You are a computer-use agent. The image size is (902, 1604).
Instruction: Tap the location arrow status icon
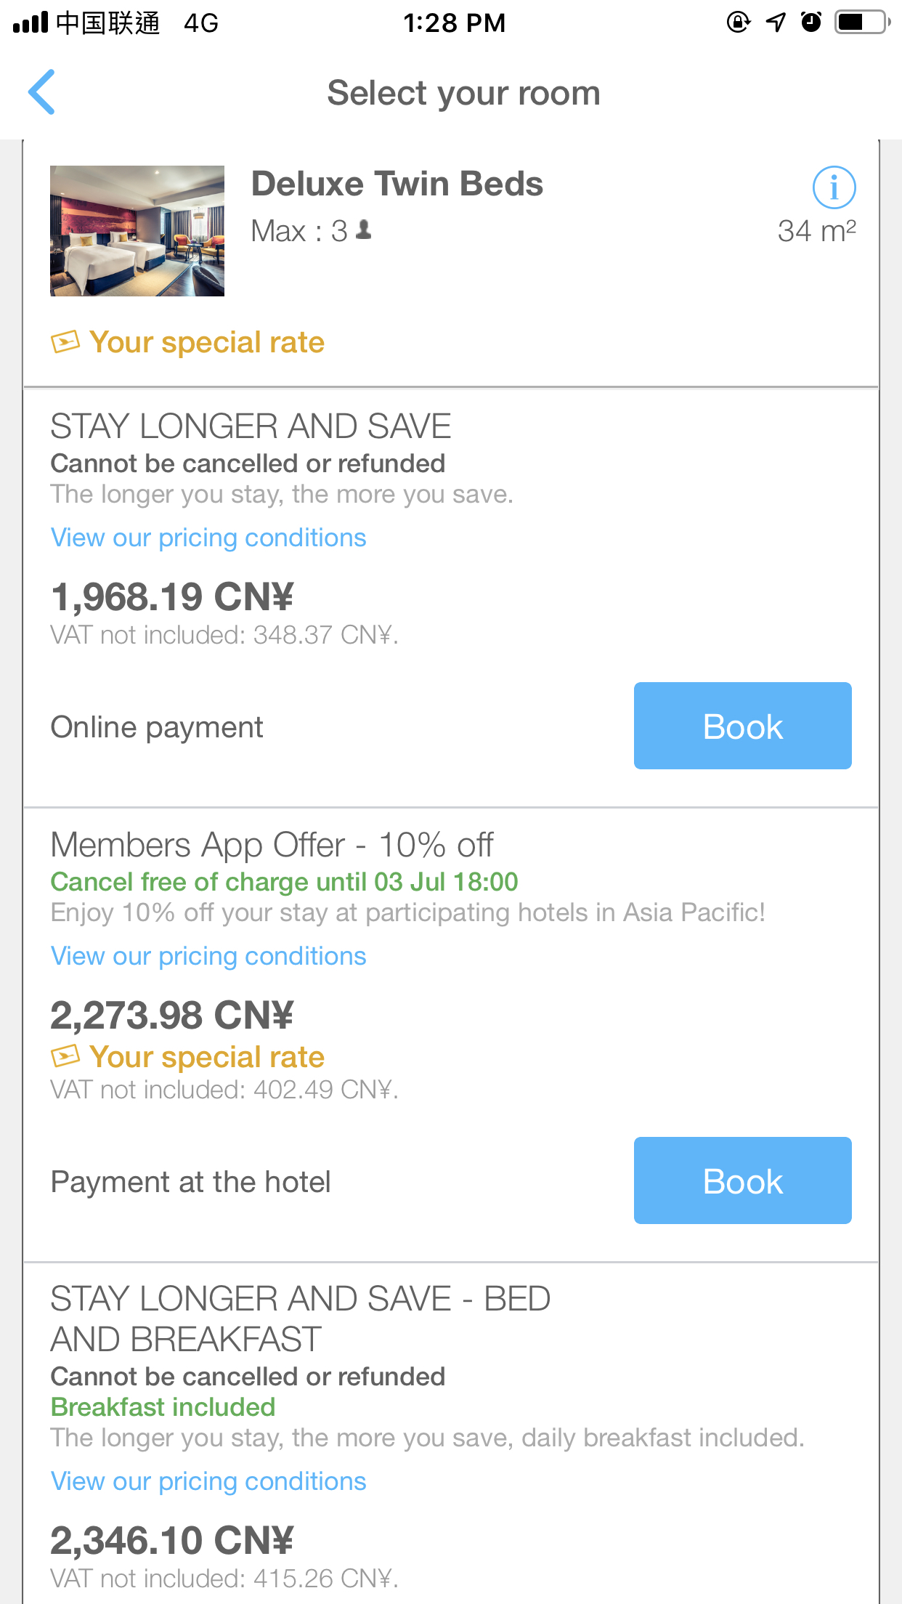point(776,23)
